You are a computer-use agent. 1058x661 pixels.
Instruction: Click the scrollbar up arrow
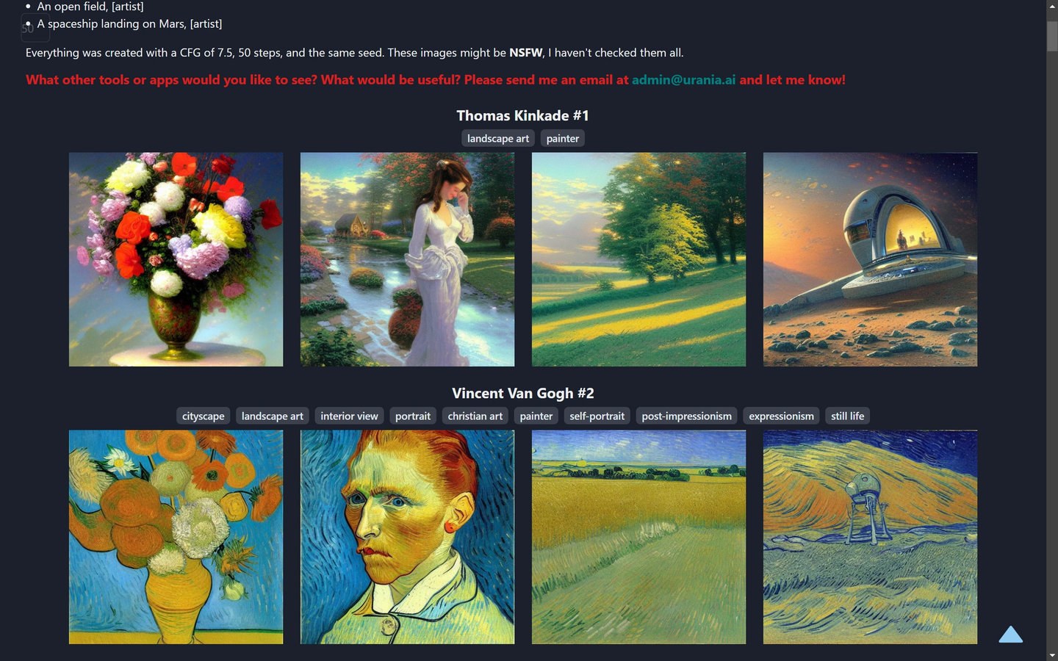tap(1052, 6)
